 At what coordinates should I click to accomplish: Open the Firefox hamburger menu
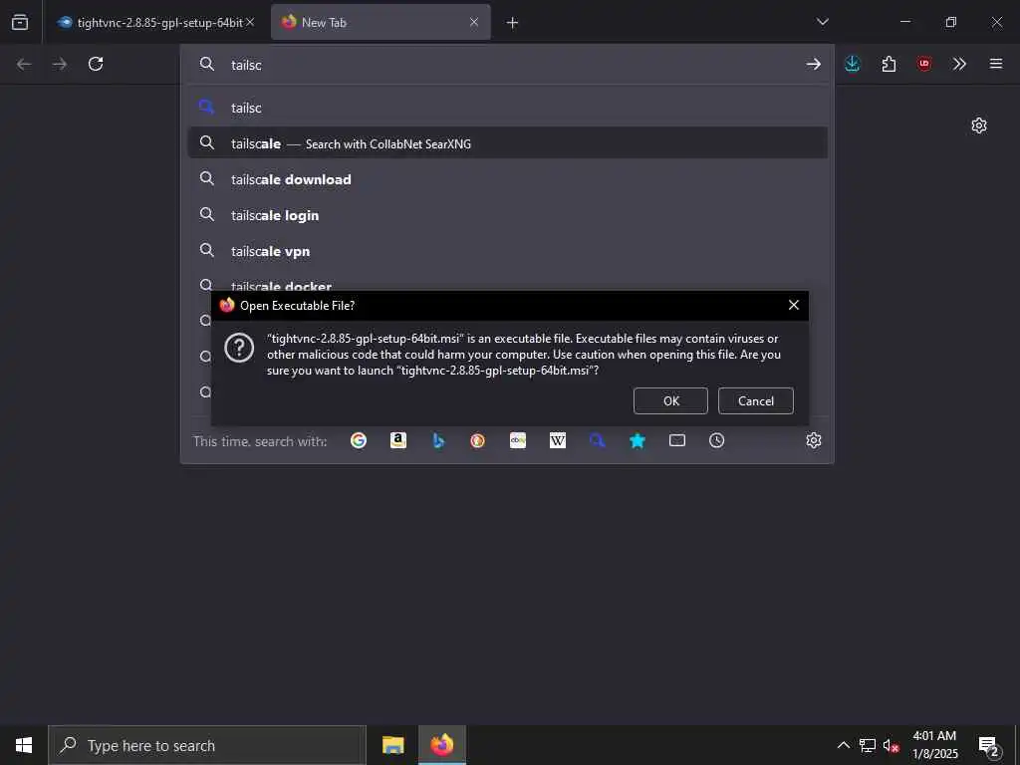click(x=996, y=64)
